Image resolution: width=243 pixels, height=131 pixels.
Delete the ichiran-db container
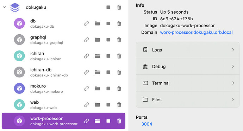[x=119, y=72]
